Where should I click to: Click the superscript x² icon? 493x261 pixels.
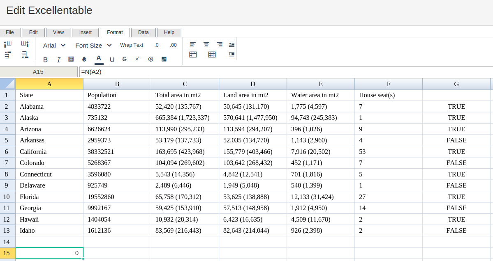pyautogui.click(x=137, y=59)
